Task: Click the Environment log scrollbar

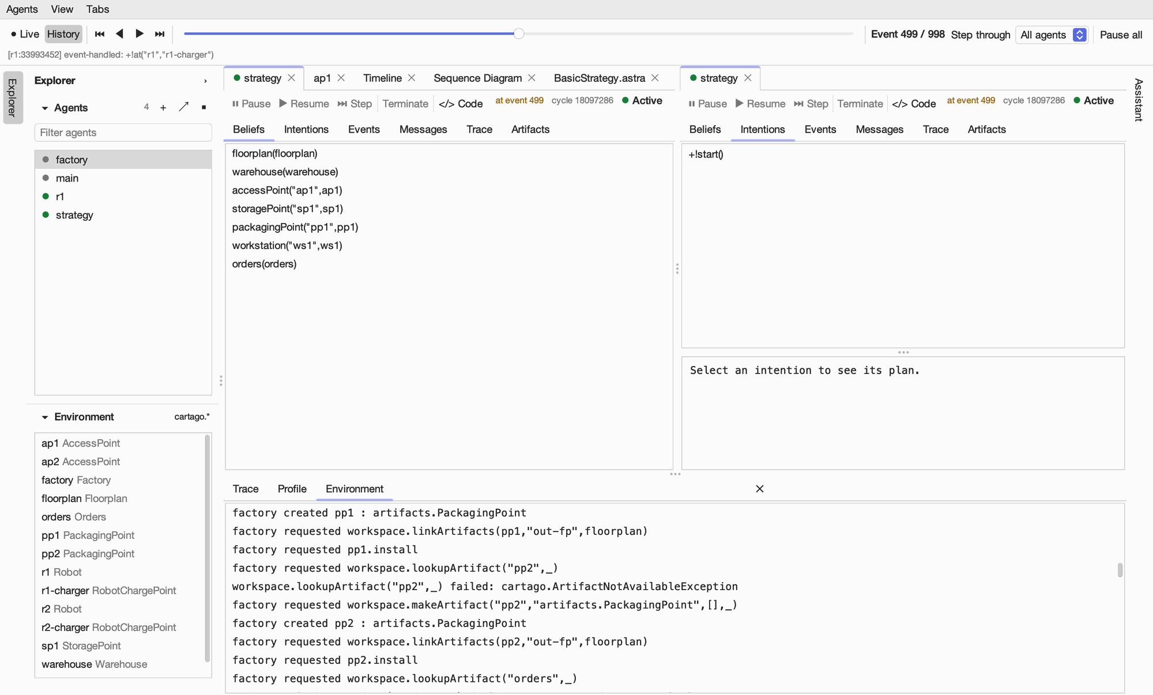Action: coord(1120,569)
